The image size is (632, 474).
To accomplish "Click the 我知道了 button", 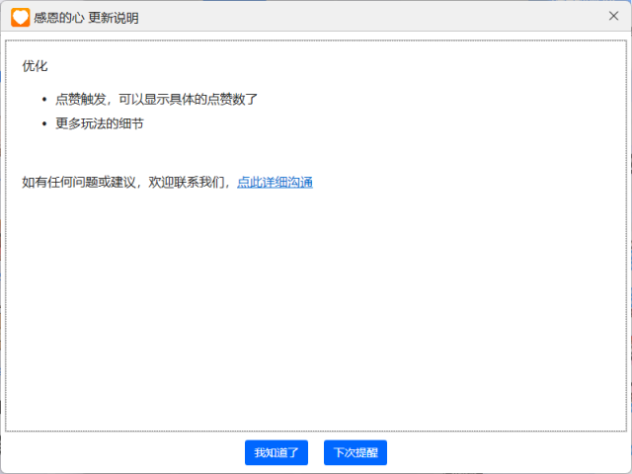I will (276, 453).
